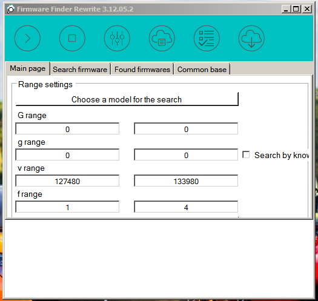Open the checklist icon in toolbar
The height and width of the screenshot is (301, 318).
(x=207, y=38)
